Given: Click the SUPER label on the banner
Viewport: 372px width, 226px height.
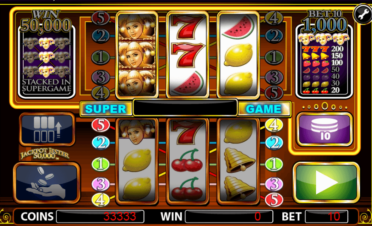Looking at the screenshot, I should (x=106, y=109).
